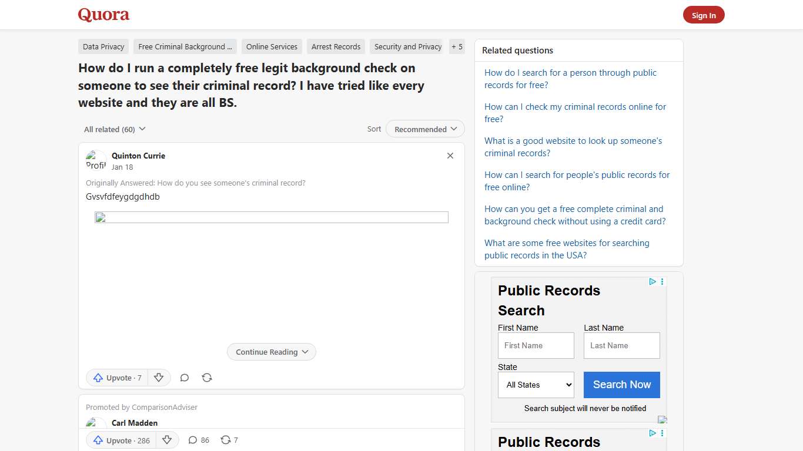The height and width of the screenshot is (451, 803).
Task: Click the Search Now button
Action: (x=621, y=385)
